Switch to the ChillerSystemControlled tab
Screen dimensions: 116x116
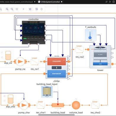[x=50, y=2]
